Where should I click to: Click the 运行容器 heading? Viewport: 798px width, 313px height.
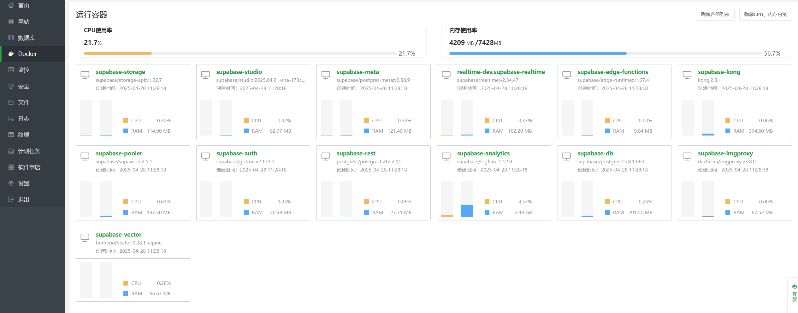coord(92,15)
